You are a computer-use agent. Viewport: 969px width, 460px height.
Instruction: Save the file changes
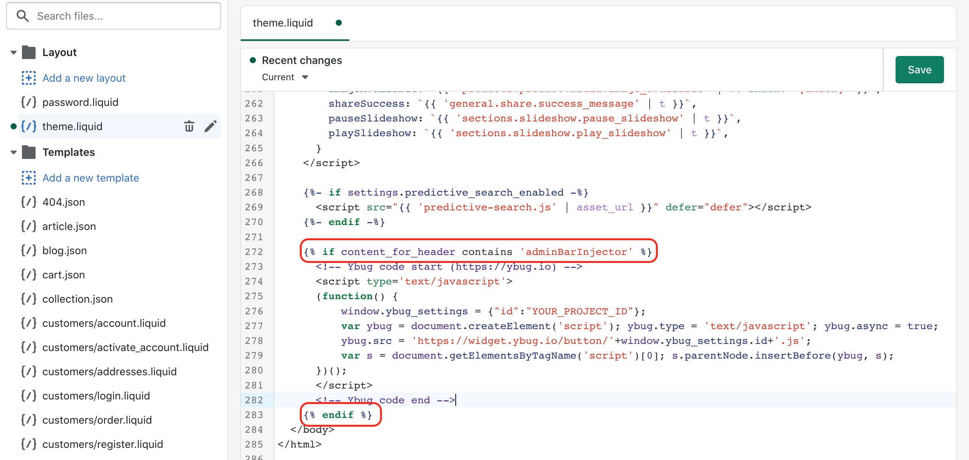click(x=919, y=70)
